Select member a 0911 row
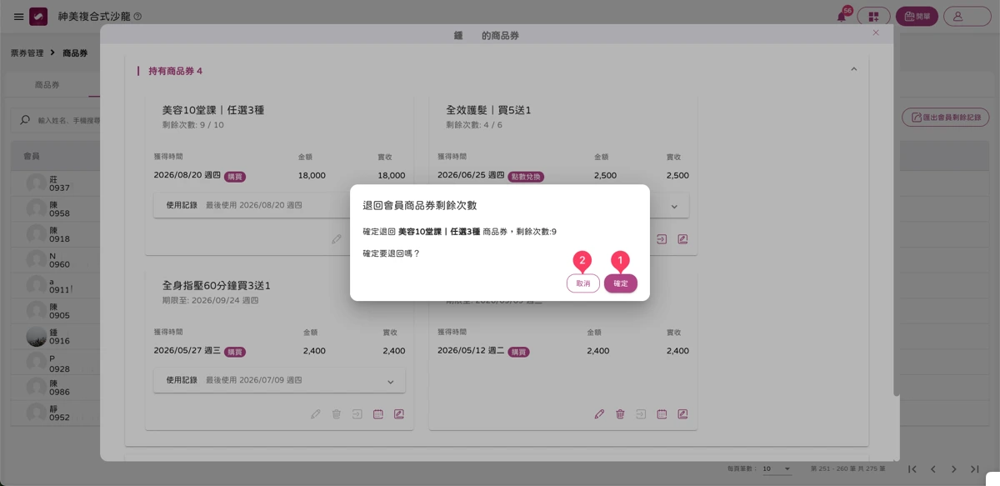The image size is (1000, 486). click(x=56, y=285)
